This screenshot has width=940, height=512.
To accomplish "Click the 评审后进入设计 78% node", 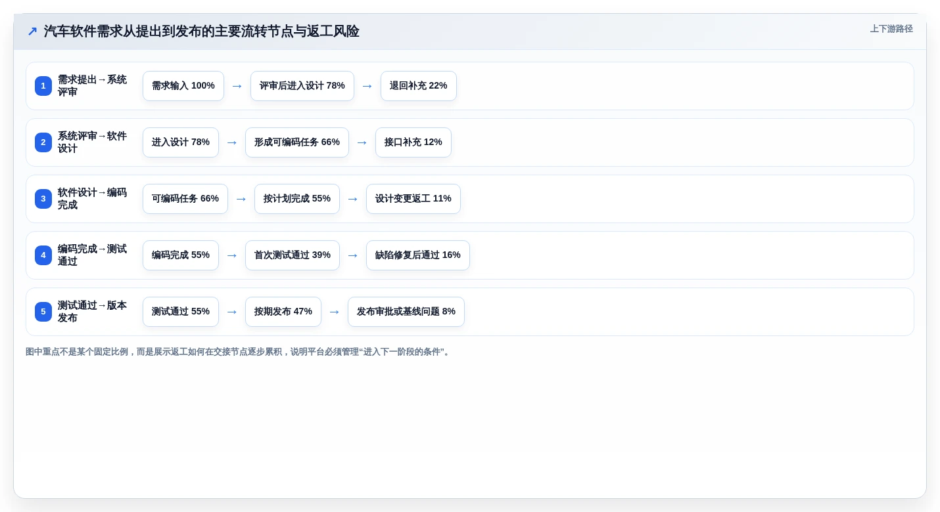I will click(x=302, y=86).
